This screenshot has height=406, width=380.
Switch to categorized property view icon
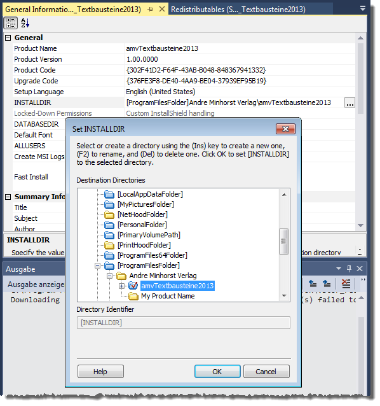(x=10, y=23)
